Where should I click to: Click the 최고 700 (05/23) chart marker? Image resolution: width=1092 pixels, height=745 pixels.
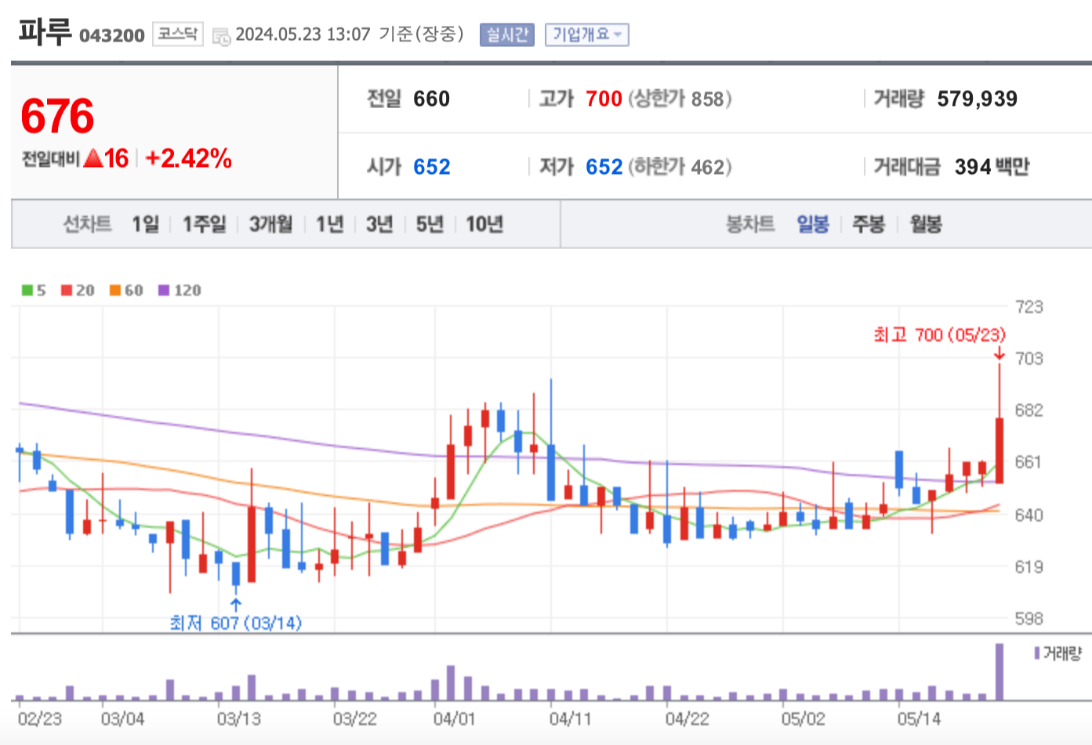pyautogui.click(x=939, y=335)
